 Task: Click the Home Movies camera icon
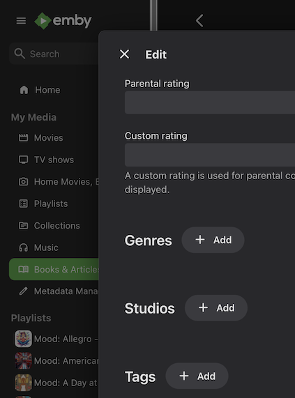[x=23, y=181]
